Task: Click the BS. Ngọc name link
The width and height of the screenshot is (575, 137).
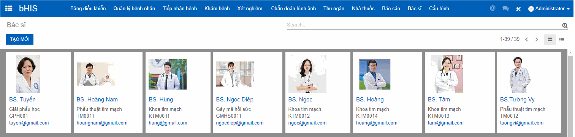Action: pos(300,100)
